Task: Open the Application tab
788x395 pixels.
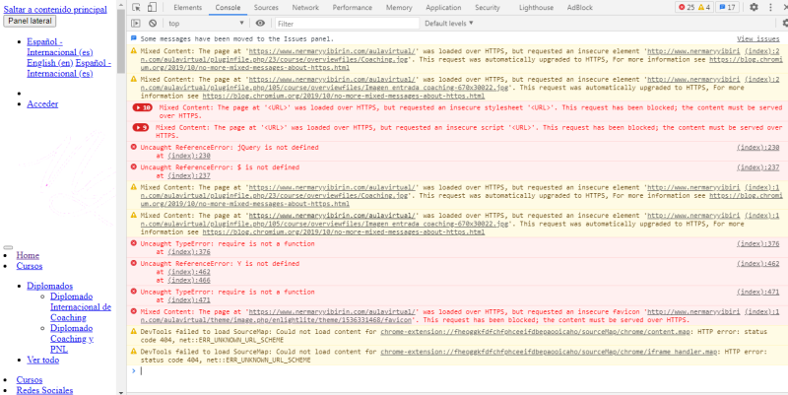Action: pos(443,8)
